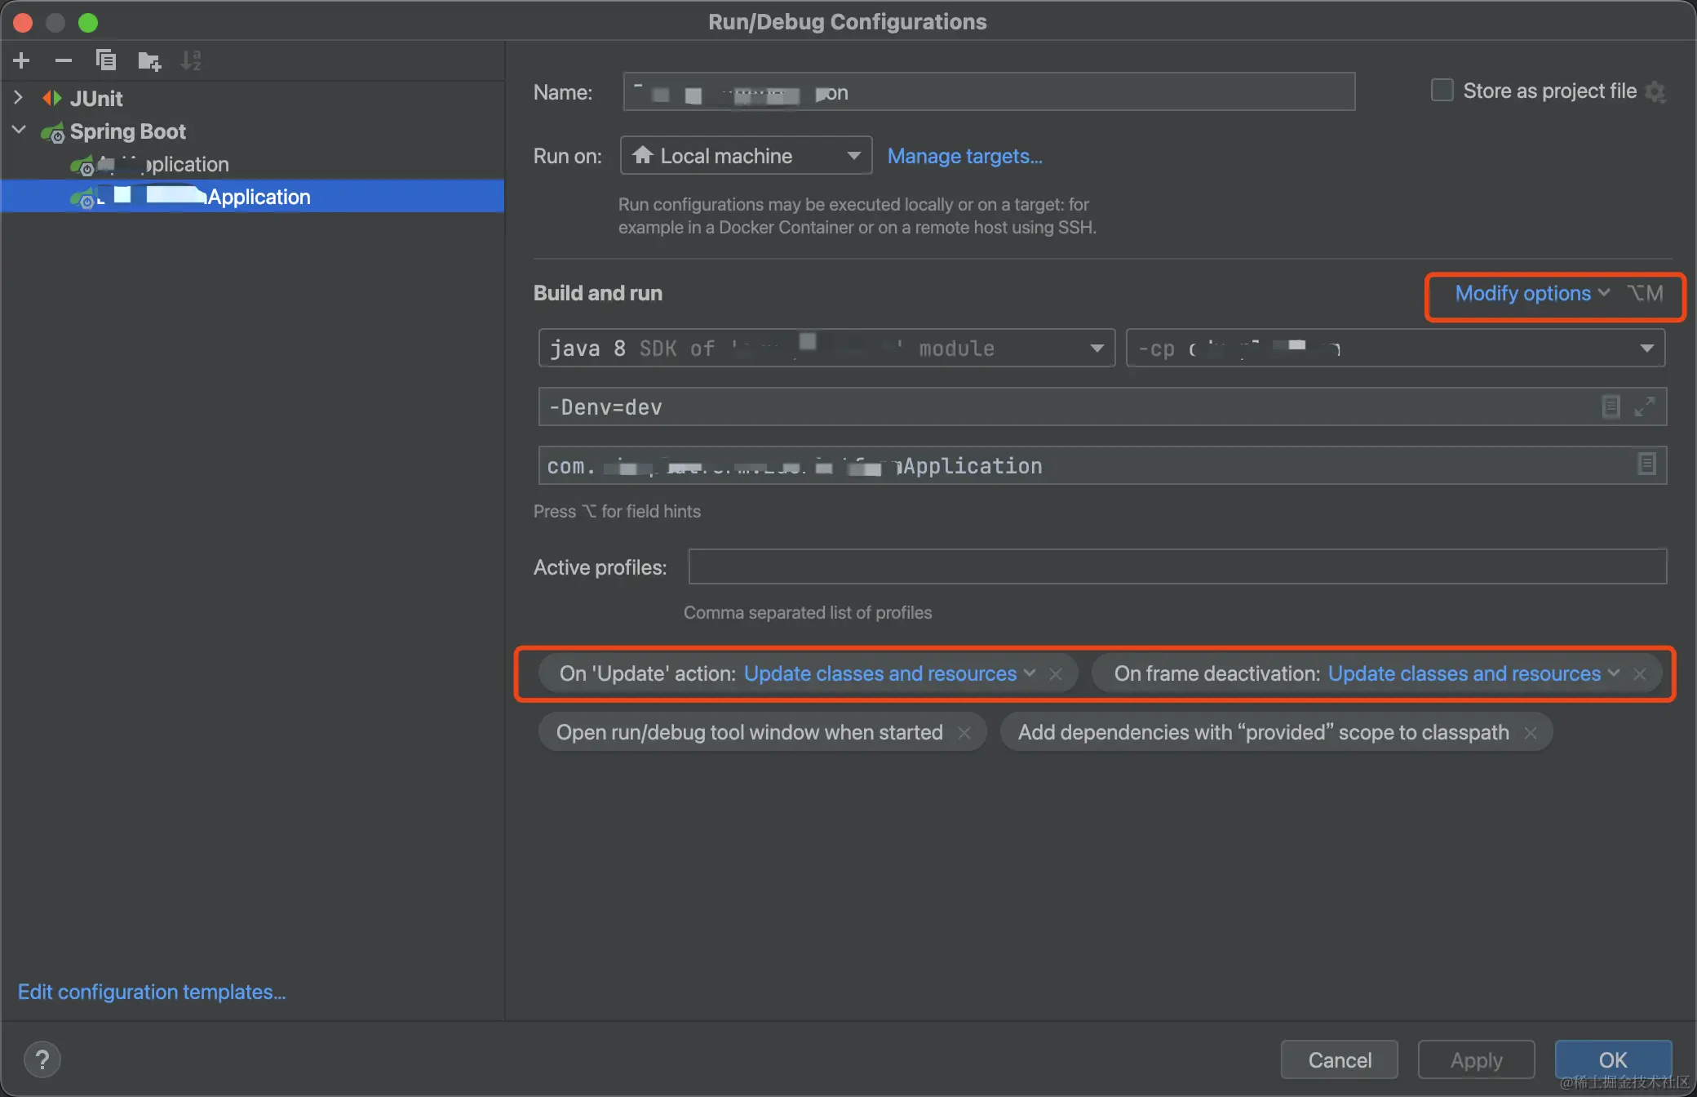This screenshot has width=1697, height=1097.
Task: Collapse the Spring Boot tree node
Action: 18,131
